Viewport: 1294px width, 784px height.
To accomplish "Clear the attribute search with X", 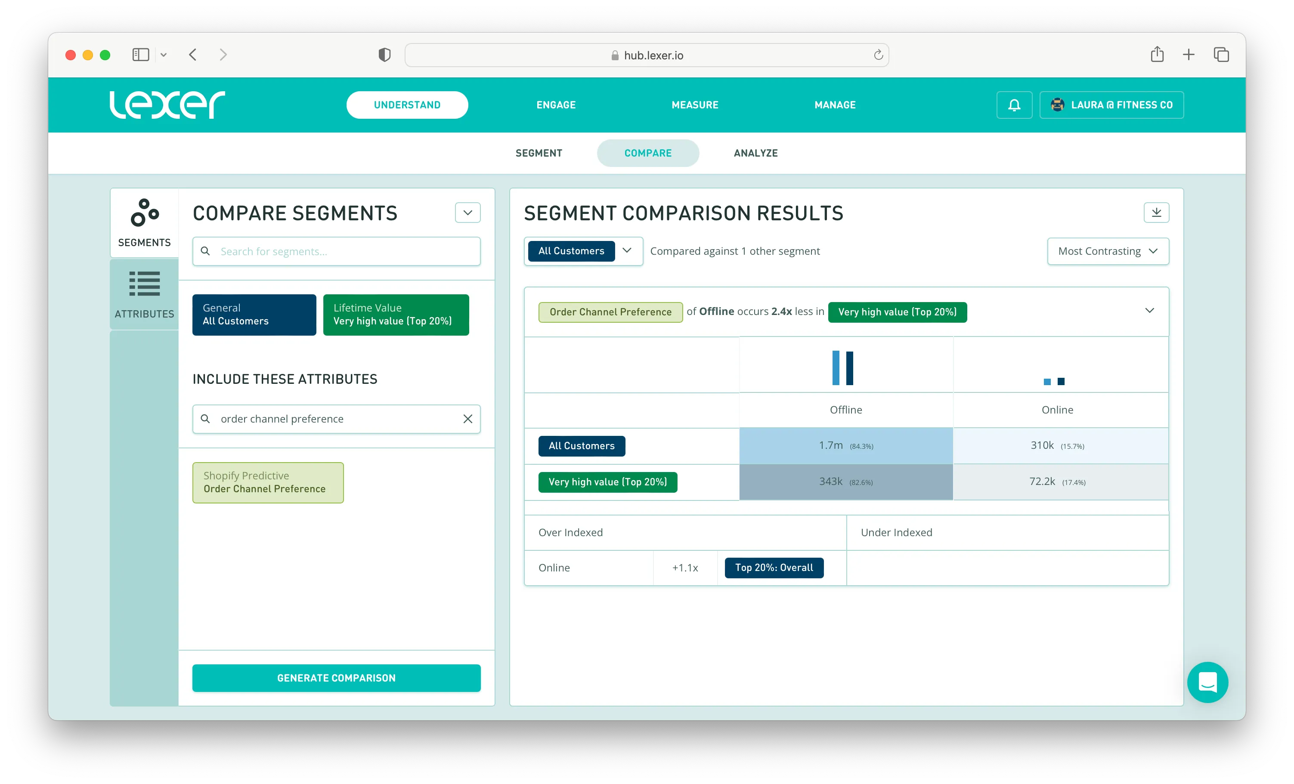I will tap(467, 419).
